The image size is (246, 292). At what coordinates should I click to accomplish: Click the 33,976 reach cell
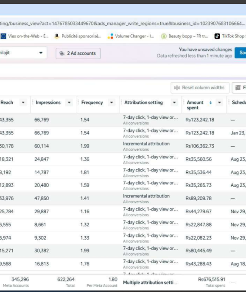tap(7, 198)
